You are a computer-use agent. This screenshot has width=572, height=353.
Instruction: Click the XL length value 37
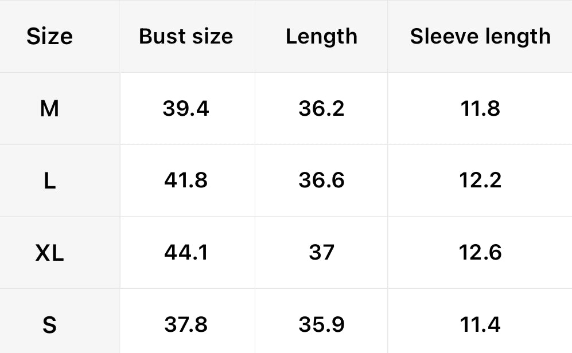(x=321, y=253)
